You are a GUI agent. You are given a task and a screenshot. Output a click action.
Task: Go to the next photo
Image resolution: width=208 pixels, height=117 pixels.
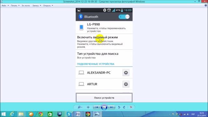point(111,107)
